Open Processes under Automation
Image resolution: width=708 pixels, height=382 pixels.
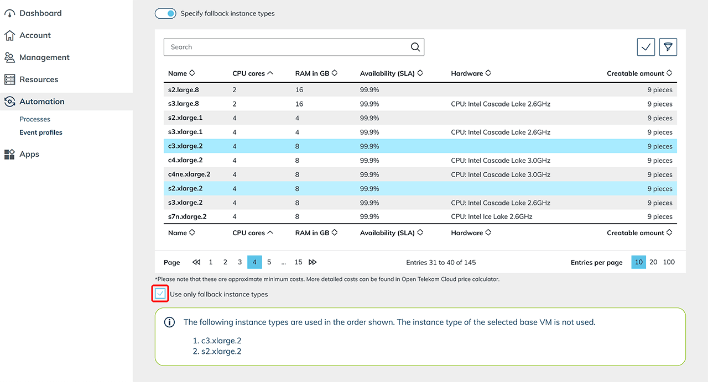35,119
